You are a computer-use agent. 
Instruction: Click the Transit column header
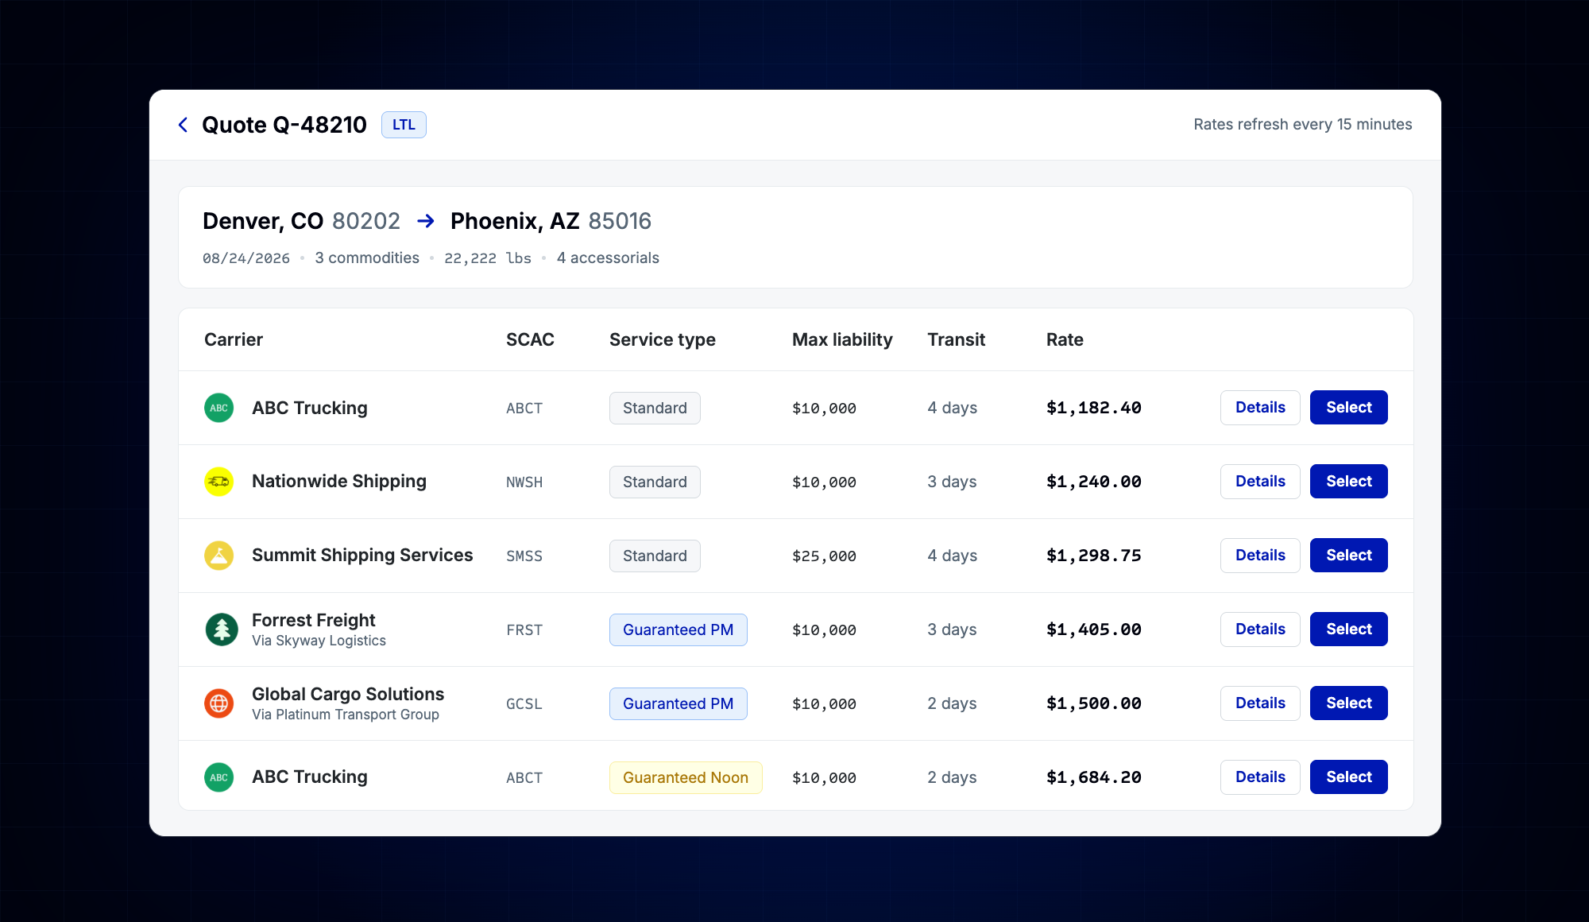click(956, 339)
